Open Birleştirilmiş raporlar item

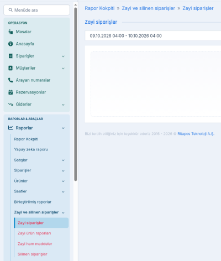[x=33, y=202]
